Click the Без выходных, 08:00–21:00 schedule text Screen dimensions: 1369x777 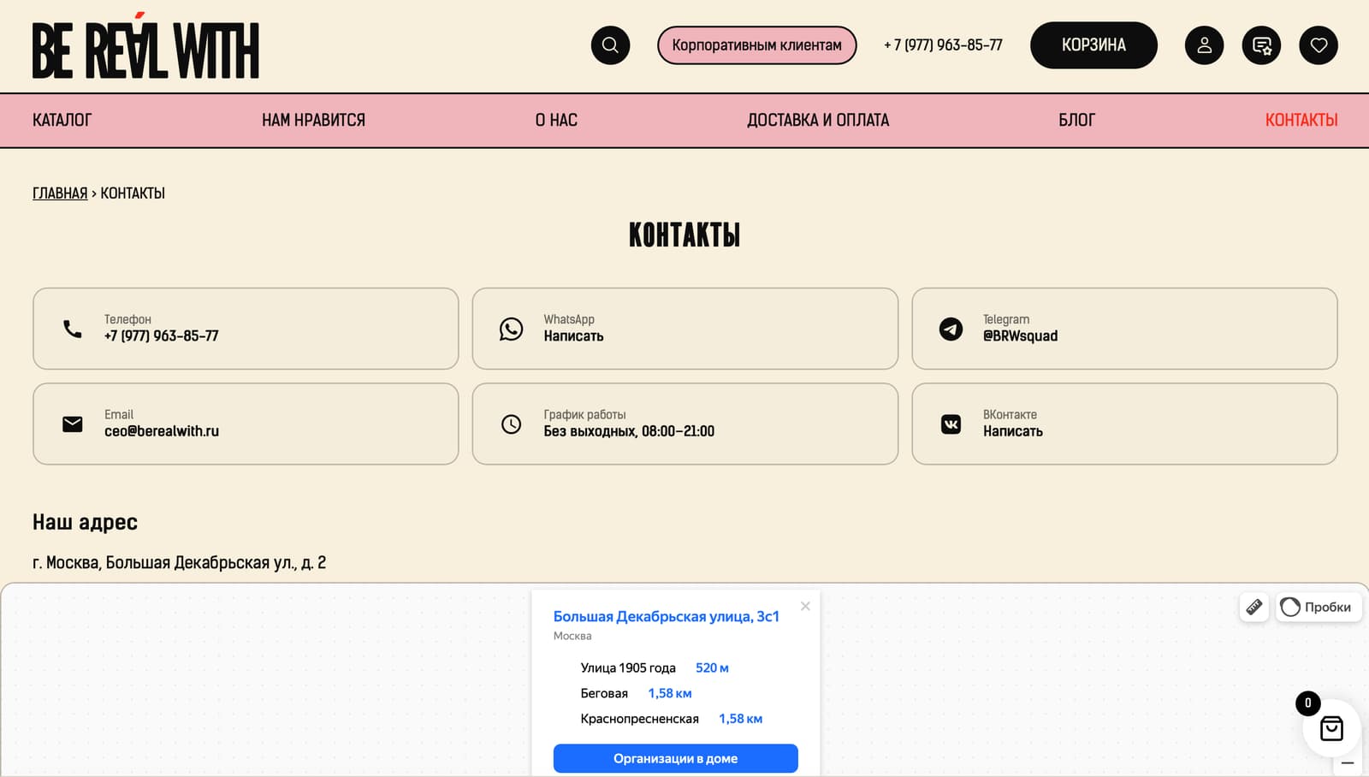[x=629, y=431]
